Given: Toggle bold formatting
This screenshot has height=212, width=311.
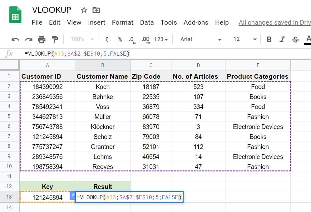Looking at the screenshot, I should click(269, 39).
